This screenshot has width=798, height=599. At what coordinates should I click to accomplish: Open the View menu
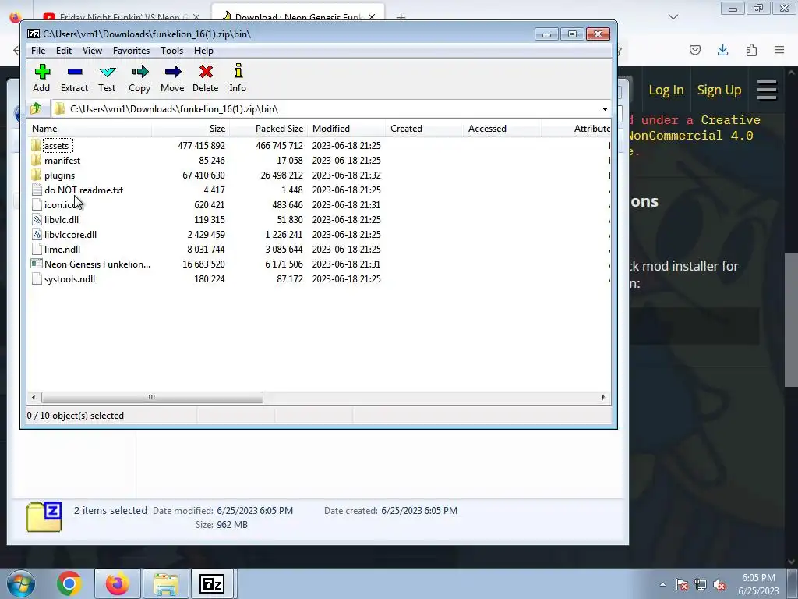pos(92,51)
